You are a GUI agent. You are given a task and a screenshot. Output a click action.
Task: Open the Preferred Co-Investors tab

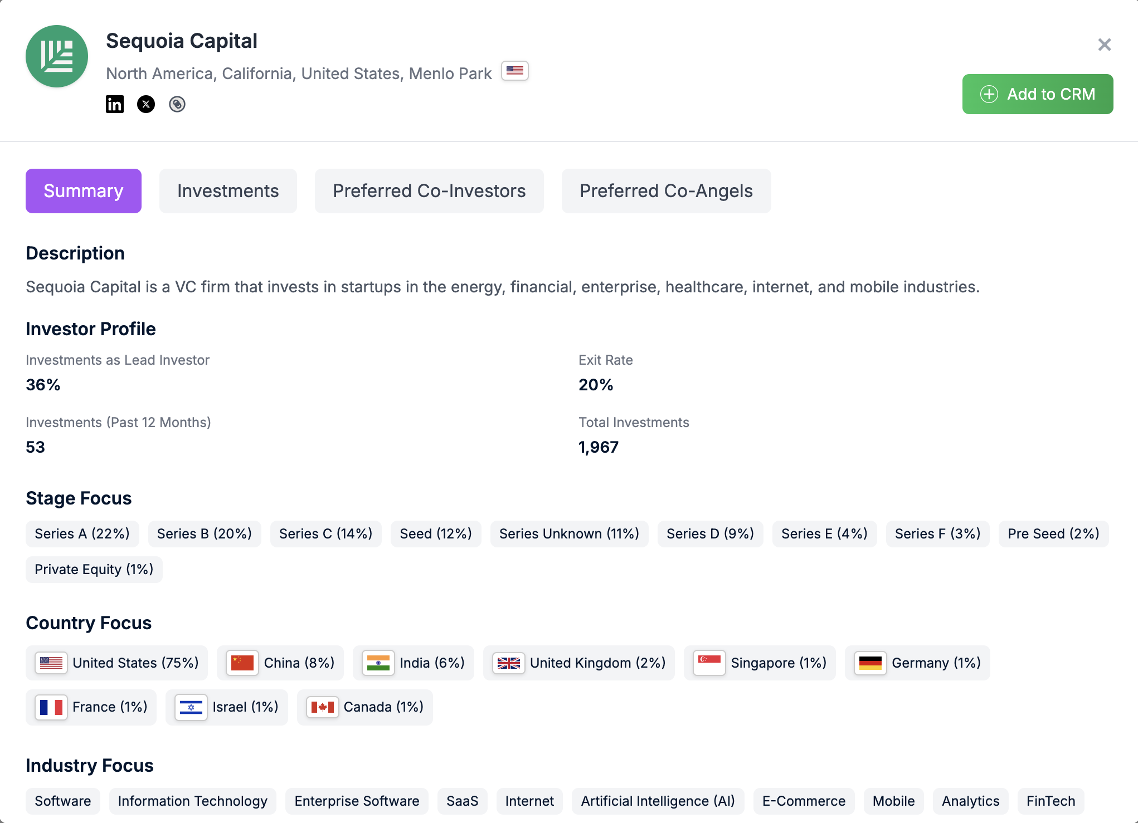429,191
